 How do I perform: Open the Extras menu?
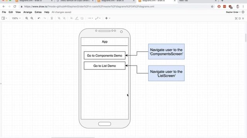(x=38, y=12)
